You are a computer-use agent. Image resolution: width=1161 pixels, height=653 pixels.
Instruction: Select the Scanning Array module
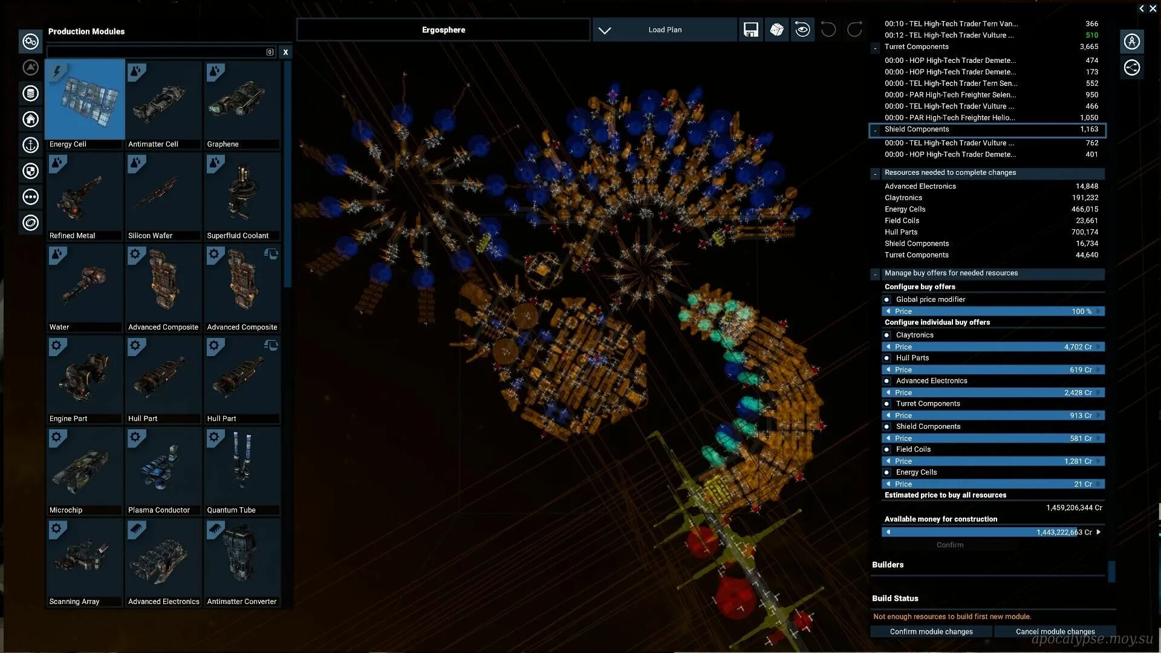pos(85,562)
